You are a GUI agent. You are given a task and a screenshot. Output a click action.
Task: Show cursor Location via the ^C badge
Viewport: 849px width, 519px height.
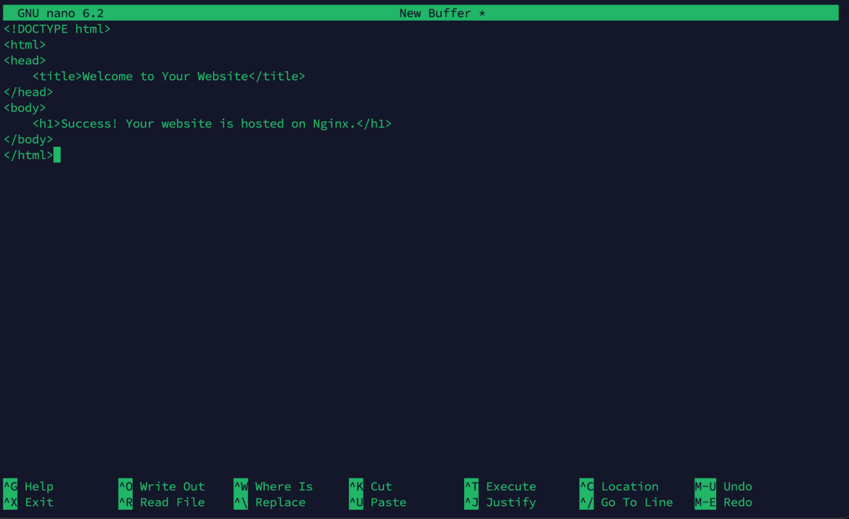(586, 486)
